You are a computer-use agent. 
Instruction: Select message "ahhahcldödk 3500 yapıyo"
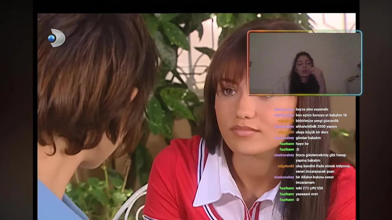pyautogui.click(x=316, y=127)
